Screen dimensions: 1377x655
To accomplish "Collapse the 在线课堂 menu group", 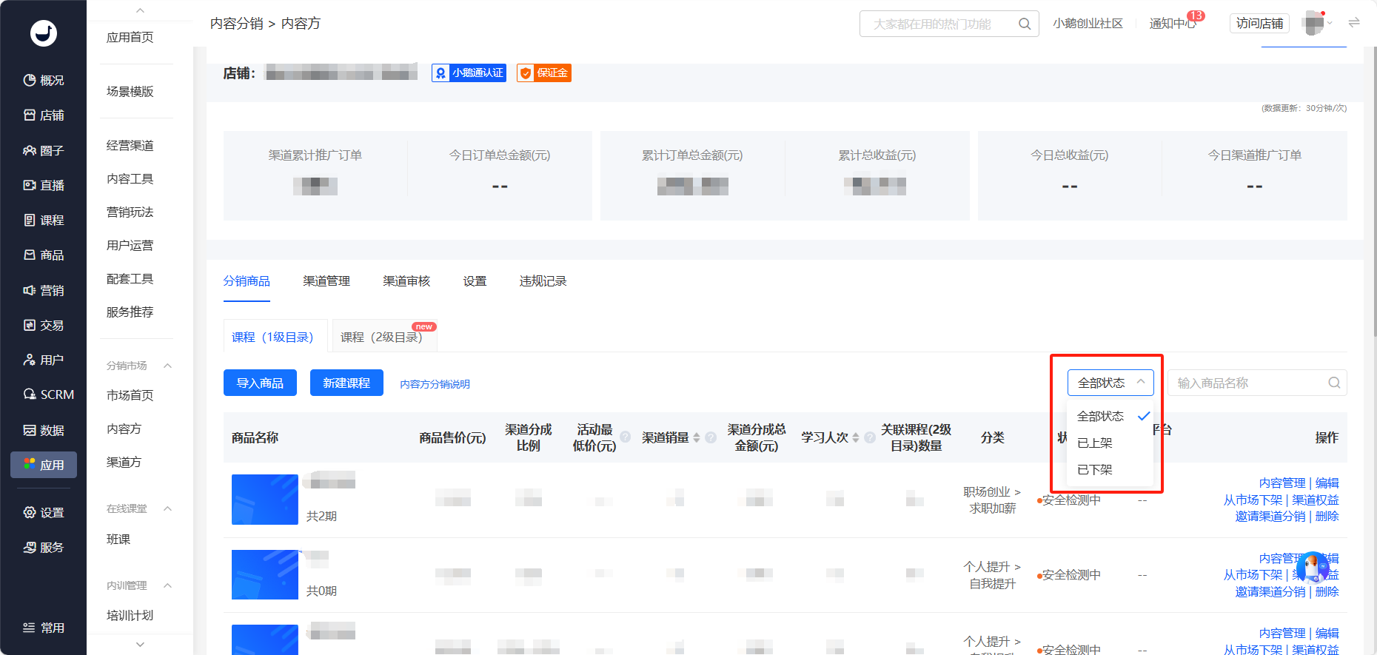I will pos(167,508).
